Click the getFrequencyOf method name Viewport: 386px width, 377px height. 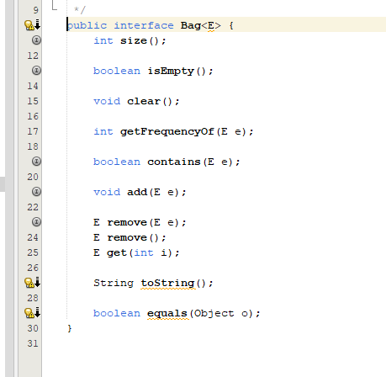[167, 132]
